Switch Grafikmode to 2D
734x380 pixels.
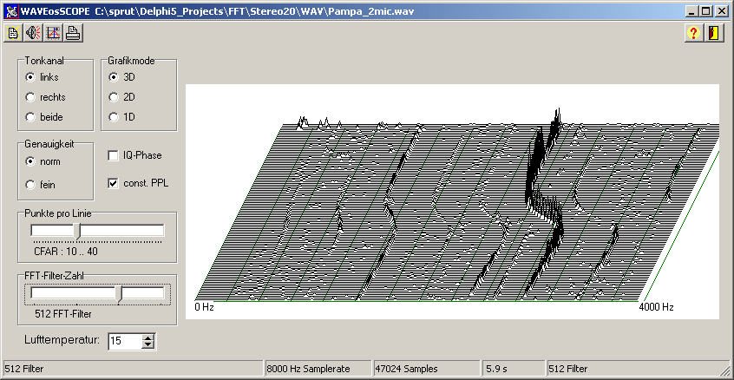[114, 97]
